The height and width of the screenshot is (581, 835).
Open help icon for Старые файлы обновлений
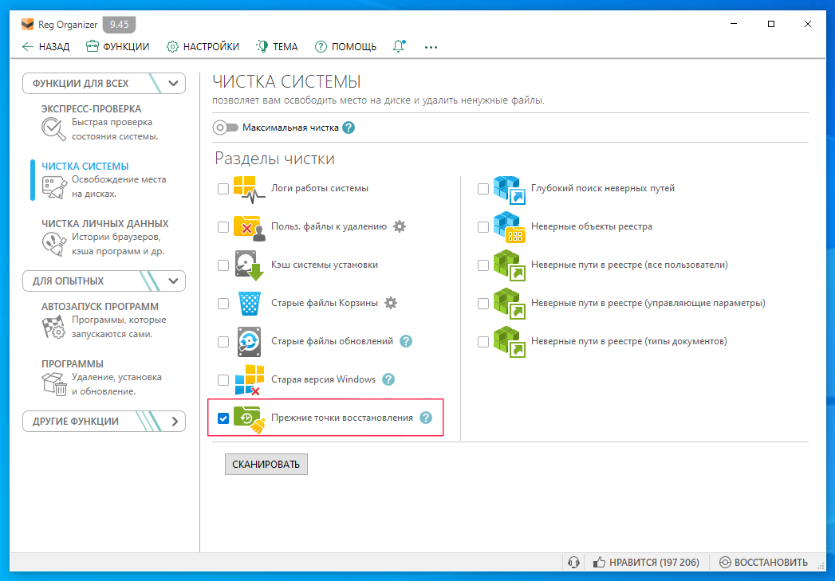point(406,341)
